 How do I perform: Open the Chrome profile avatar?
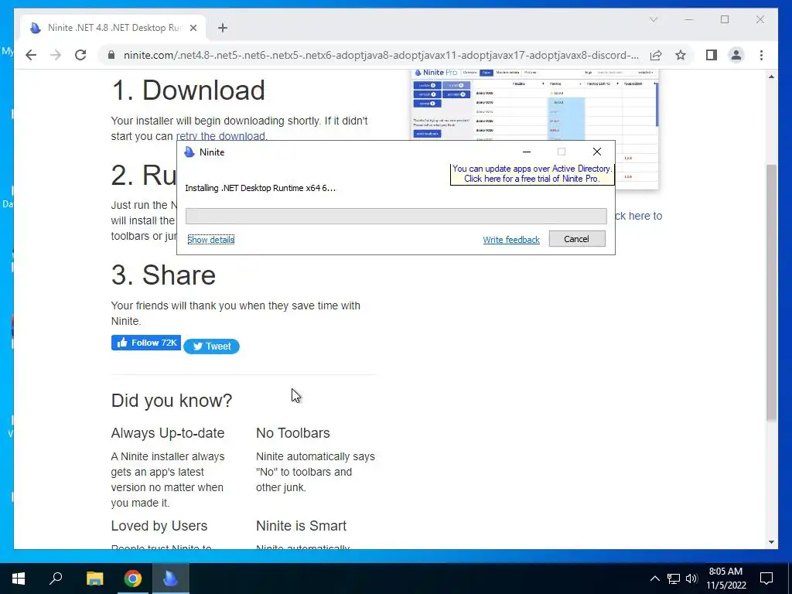click(736, 55)
